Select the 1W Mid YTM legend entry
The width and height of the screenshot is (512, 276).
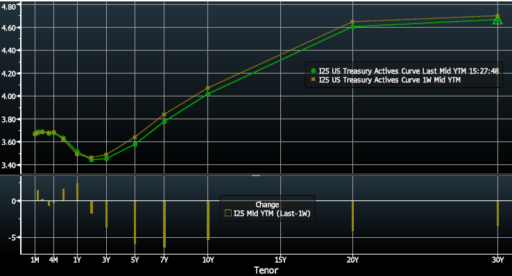[386, 80]
